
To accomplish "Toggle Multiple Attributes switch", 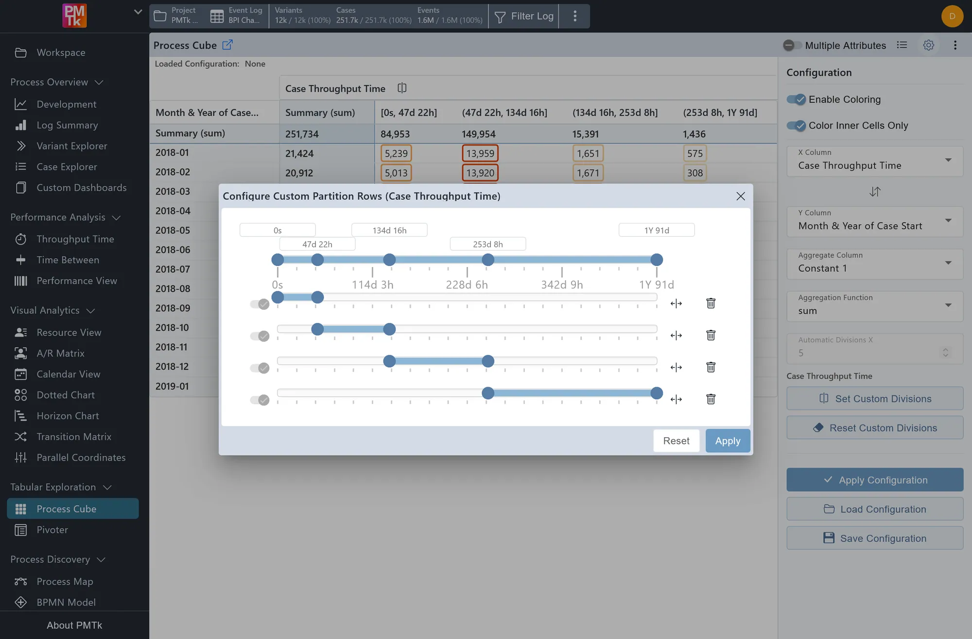I will tap(792, 45).
